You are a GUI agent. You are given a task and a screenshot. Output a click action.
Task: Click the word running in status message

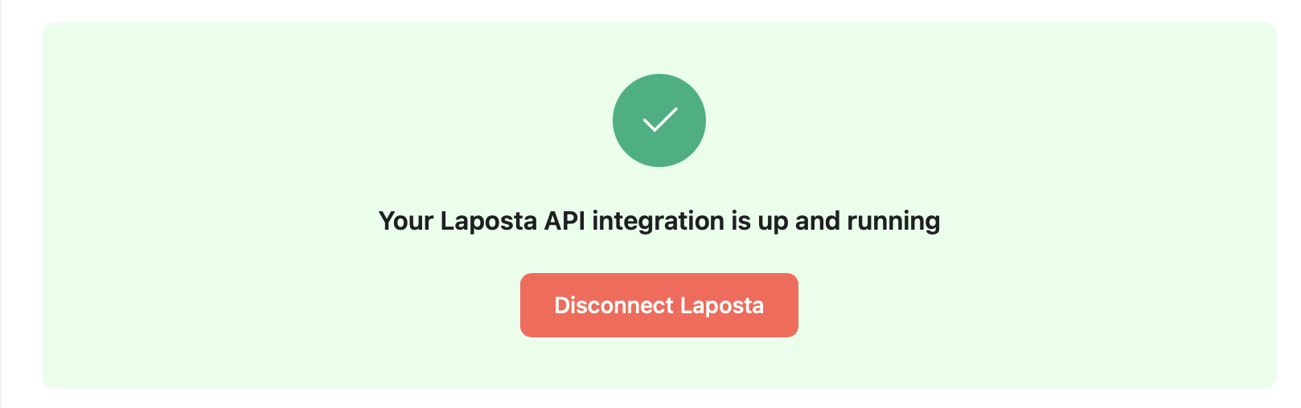tap(893, 222)
